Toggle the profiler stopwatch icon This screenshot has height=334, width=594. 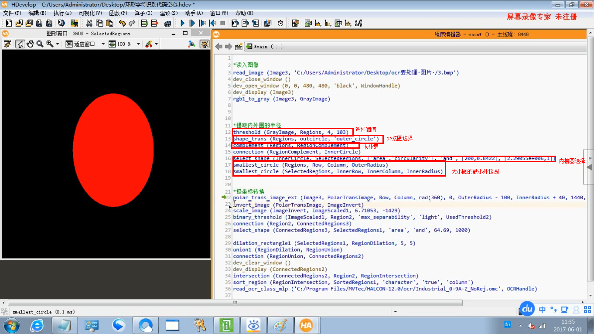point(280,24)
